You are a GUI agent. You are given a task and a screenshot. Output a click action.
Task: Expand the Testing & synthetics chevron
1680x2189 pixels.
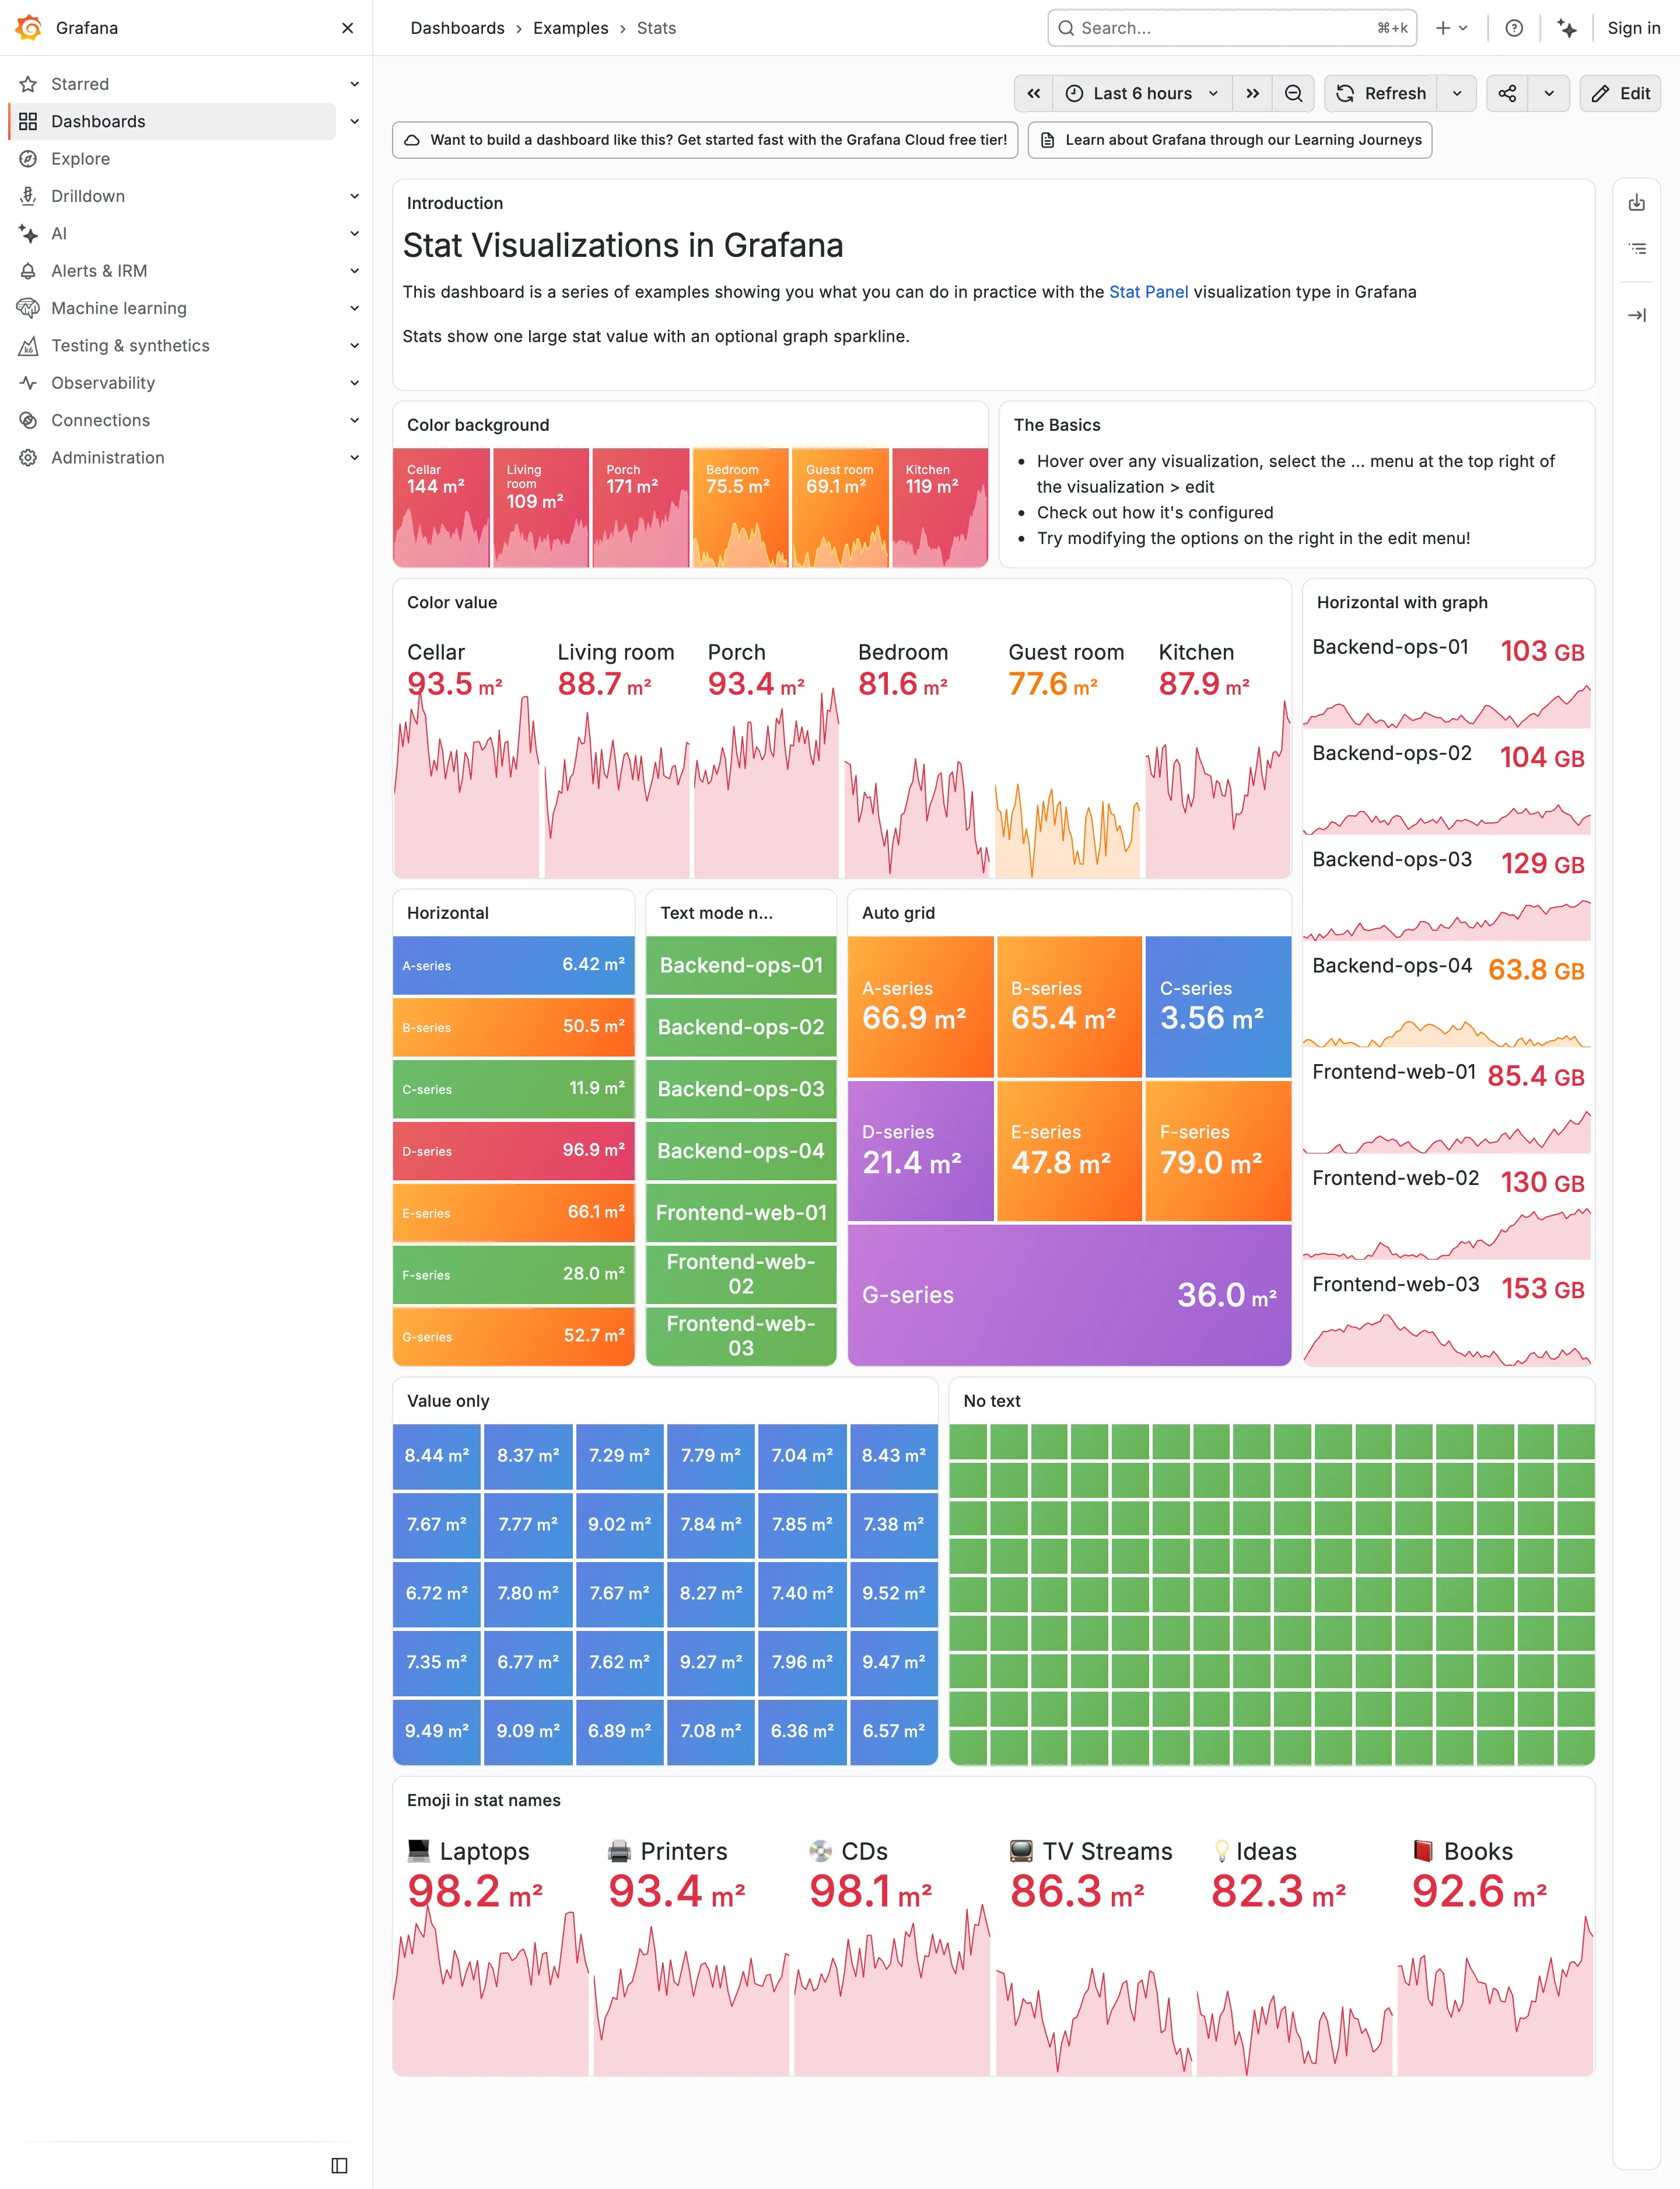tap(354, 345)
